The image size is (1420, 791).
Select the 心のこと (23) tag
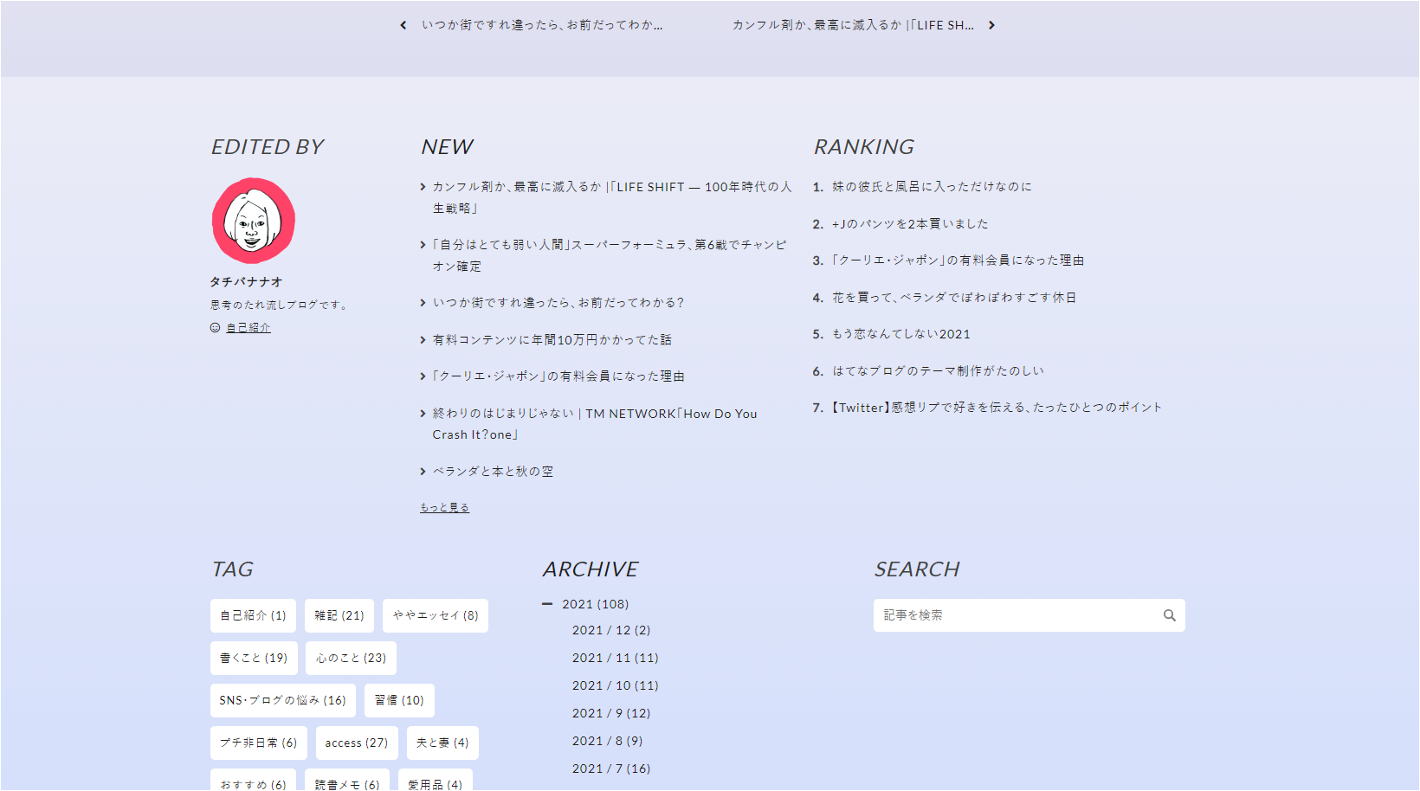point(350,658)
